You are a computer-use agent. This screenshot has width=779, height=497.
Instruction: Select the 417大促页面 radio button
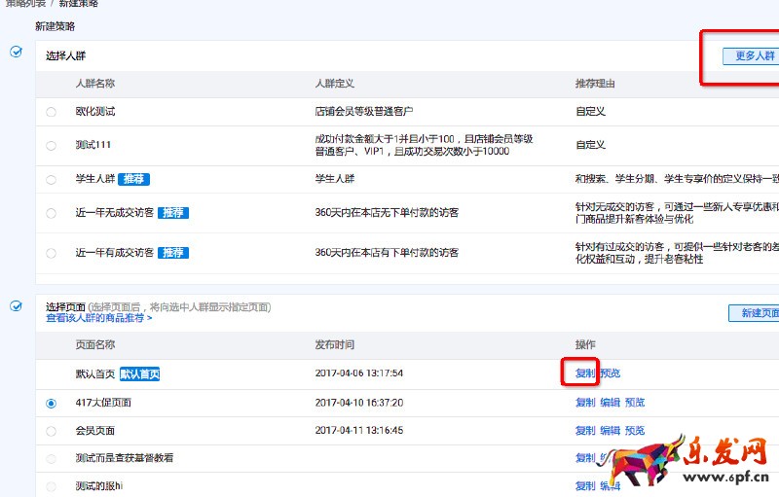51,403
